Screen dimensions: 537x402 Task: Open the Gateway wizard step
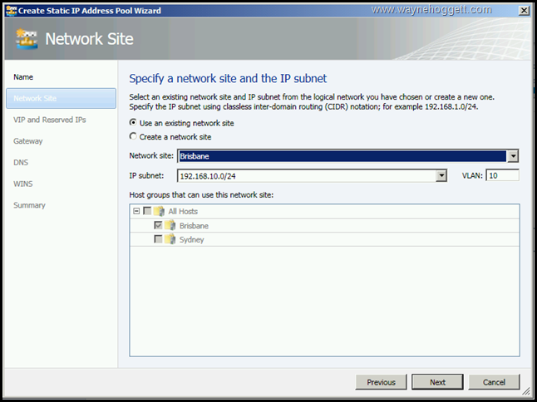coord(28,141)
